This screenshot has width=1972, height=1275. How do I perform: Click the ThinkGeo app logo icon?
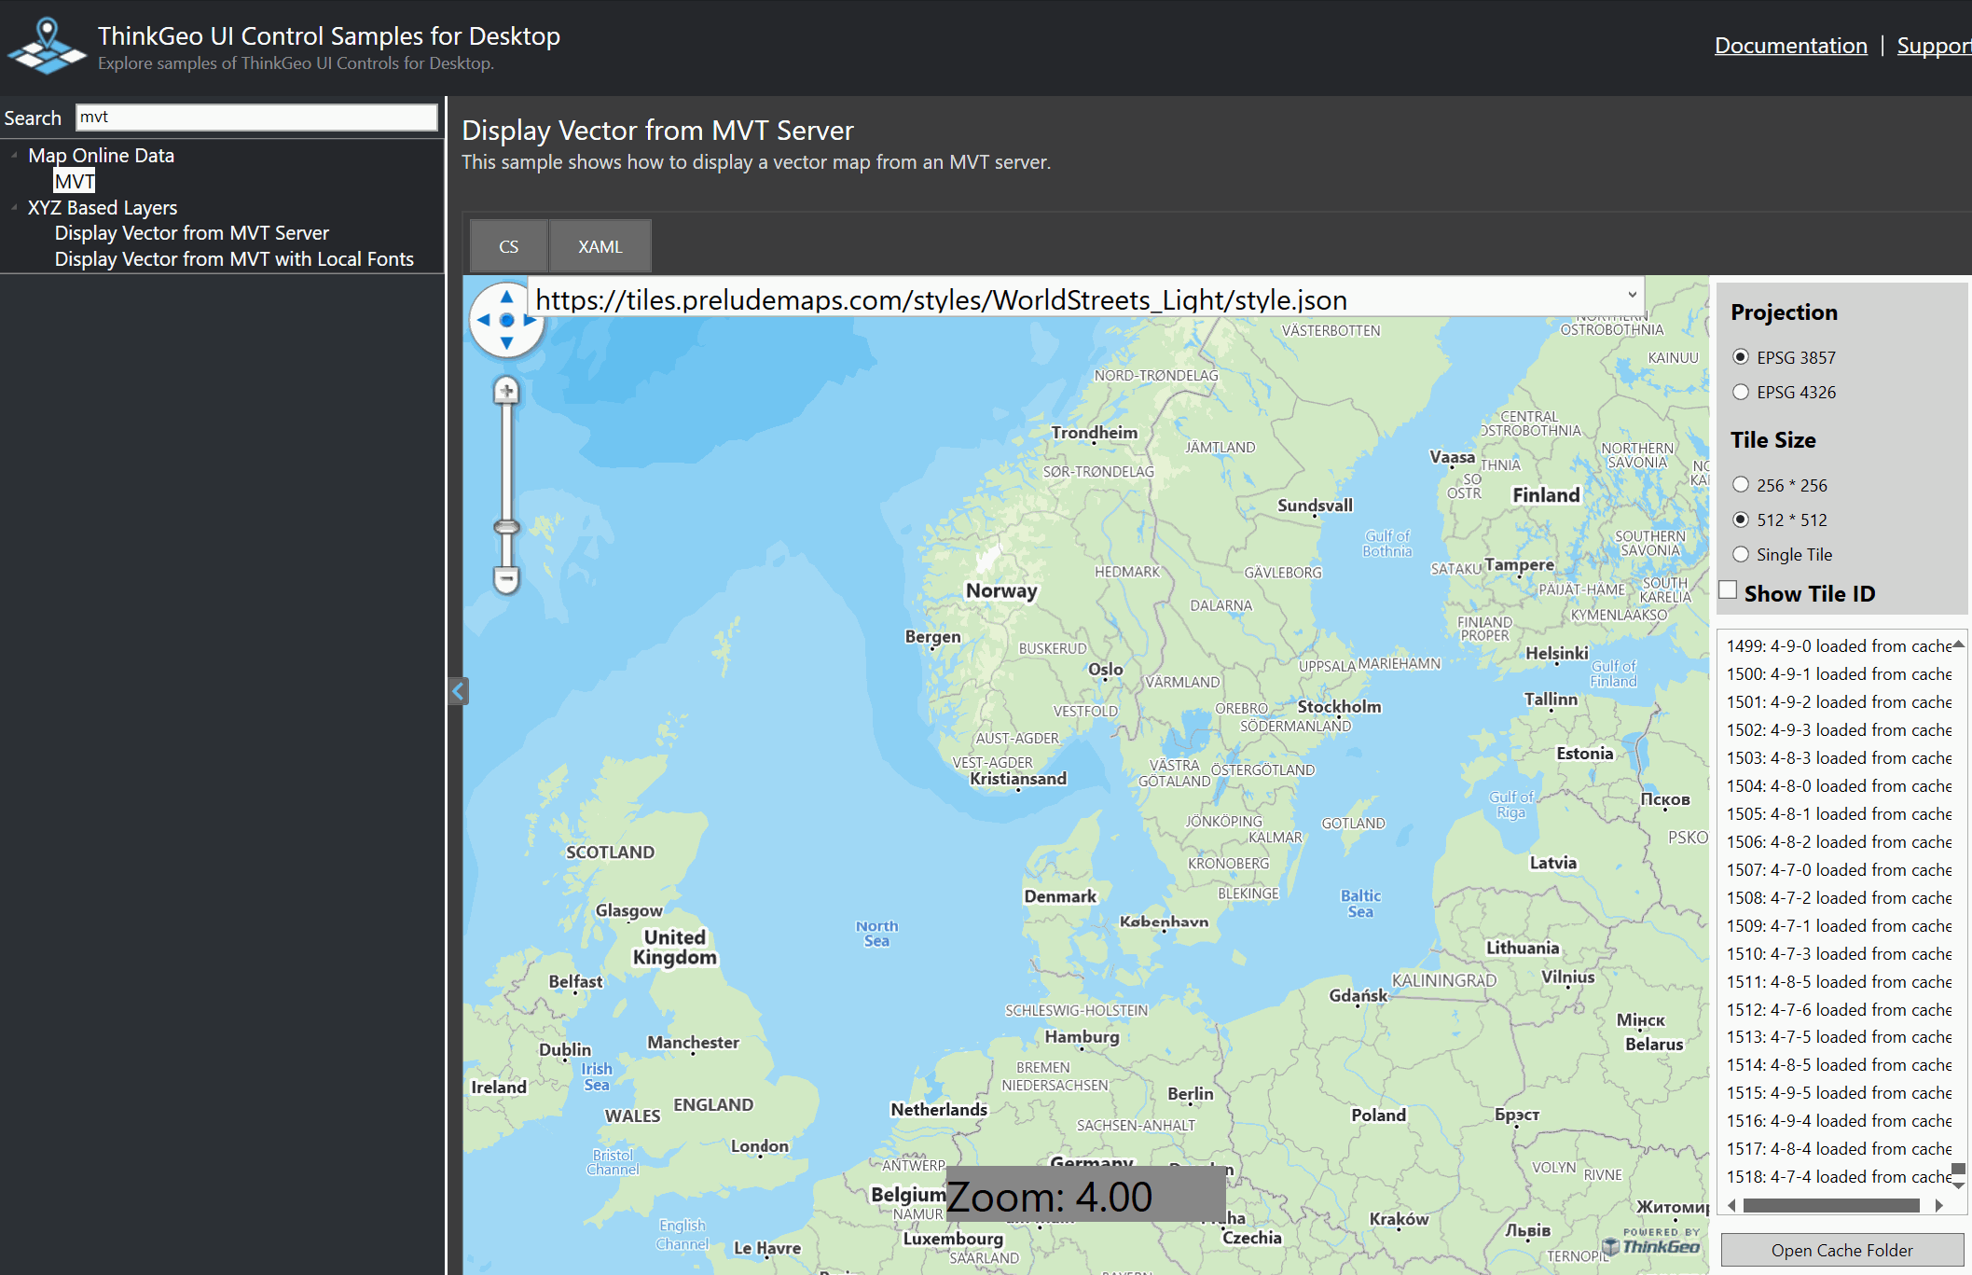click(47, 47)
